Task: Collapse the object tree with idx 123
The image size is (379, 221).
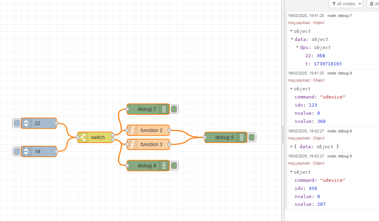Action: [x=291, y=89]
